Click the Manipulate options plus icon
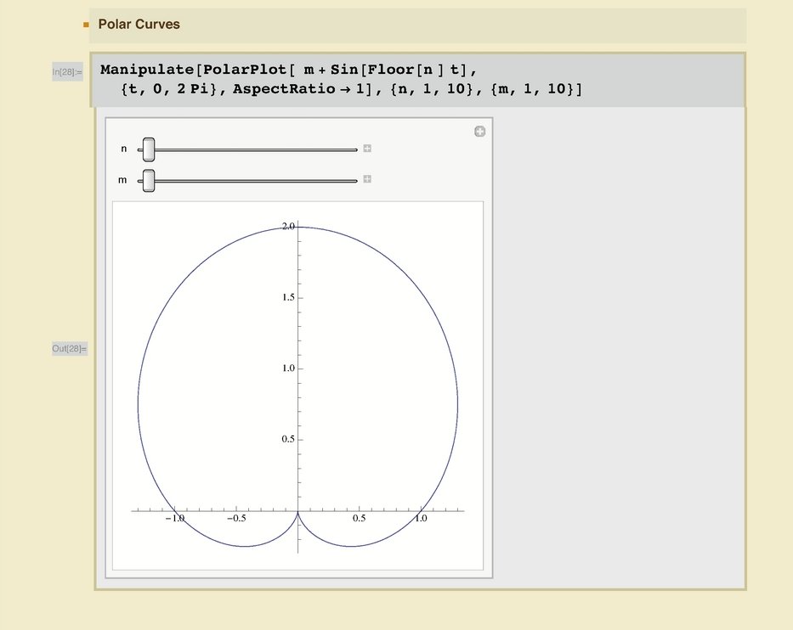Screen dimensions: 793x630 click(x=479, y=132)
